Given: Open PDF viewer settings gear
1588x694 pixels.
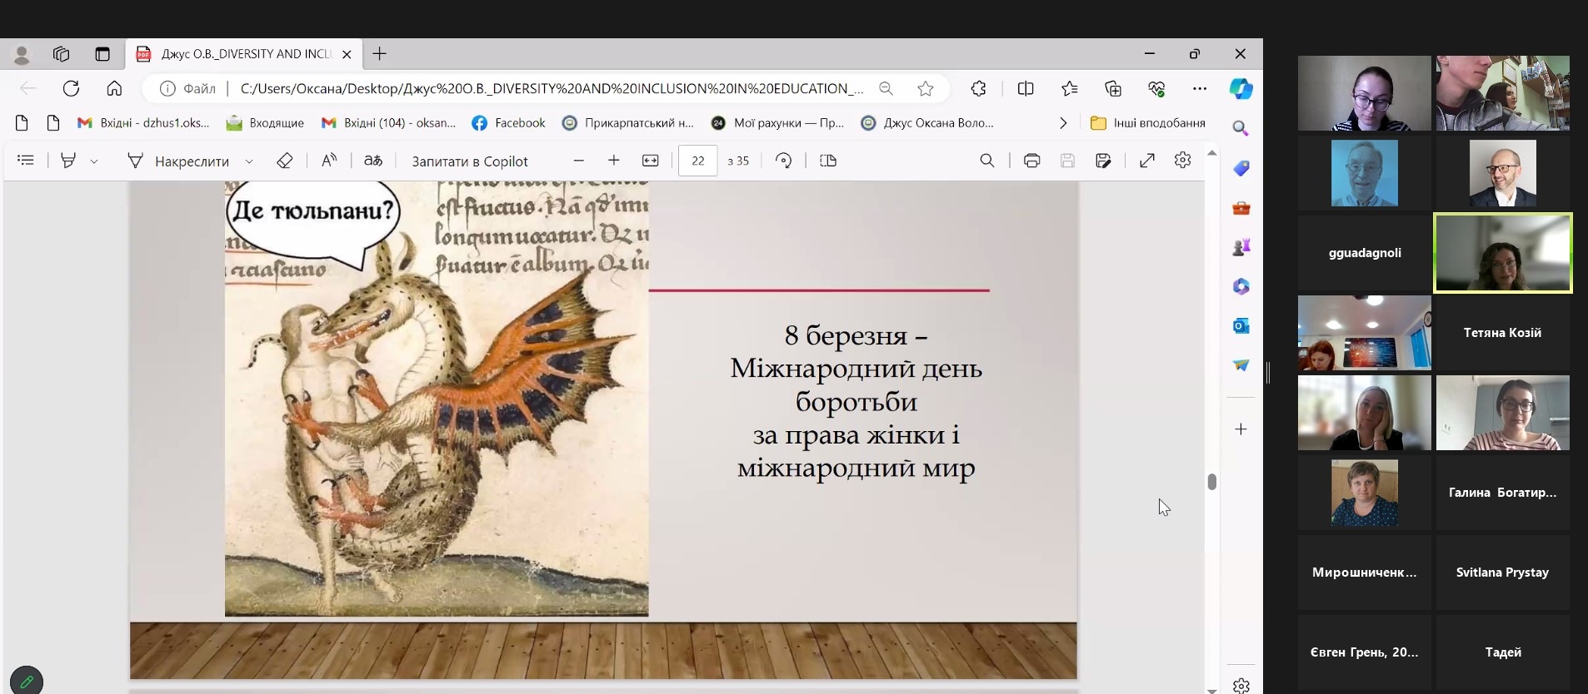Looking at the screenshot, I should pos(1182,161).
